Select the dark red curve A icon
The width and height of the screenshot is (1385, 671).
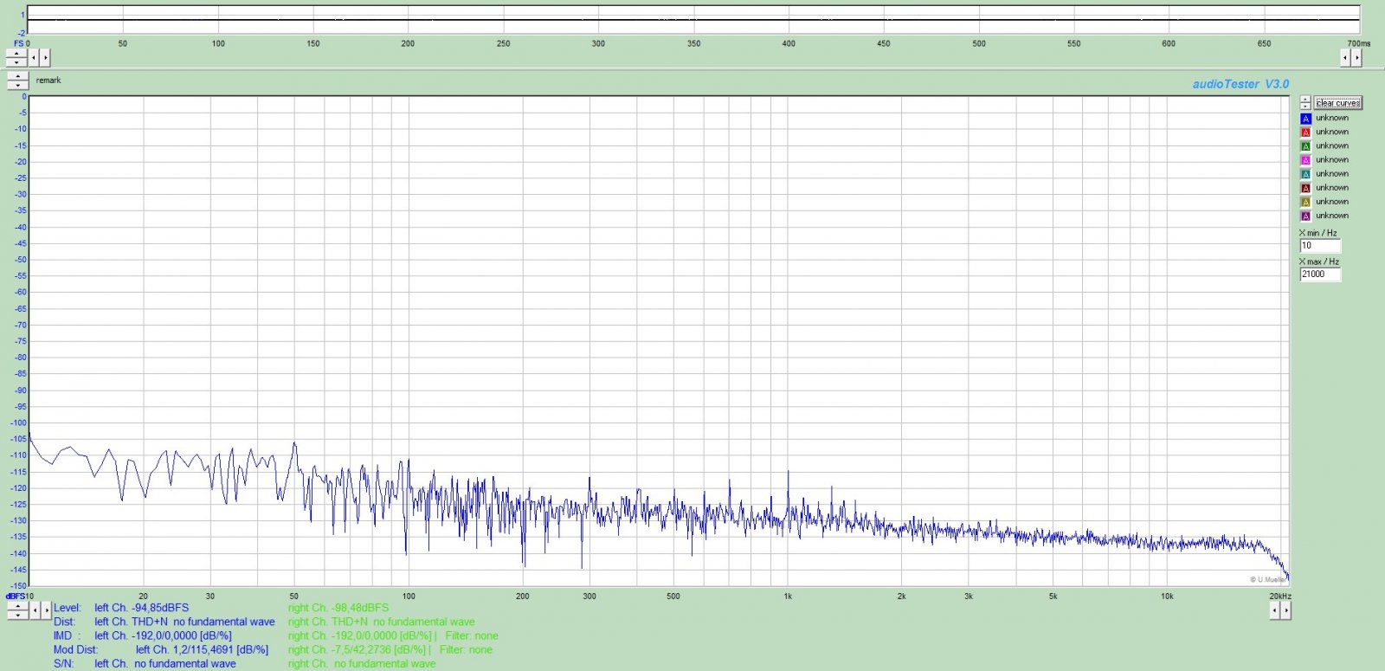[x=1306, y=188]
